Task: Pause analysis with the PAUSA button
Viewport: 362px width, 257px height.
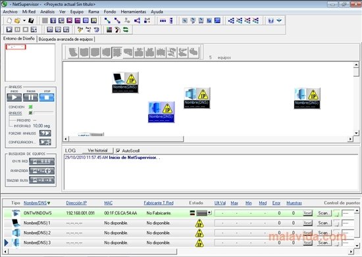Action: pyautogui.click(x=30, y=97)
